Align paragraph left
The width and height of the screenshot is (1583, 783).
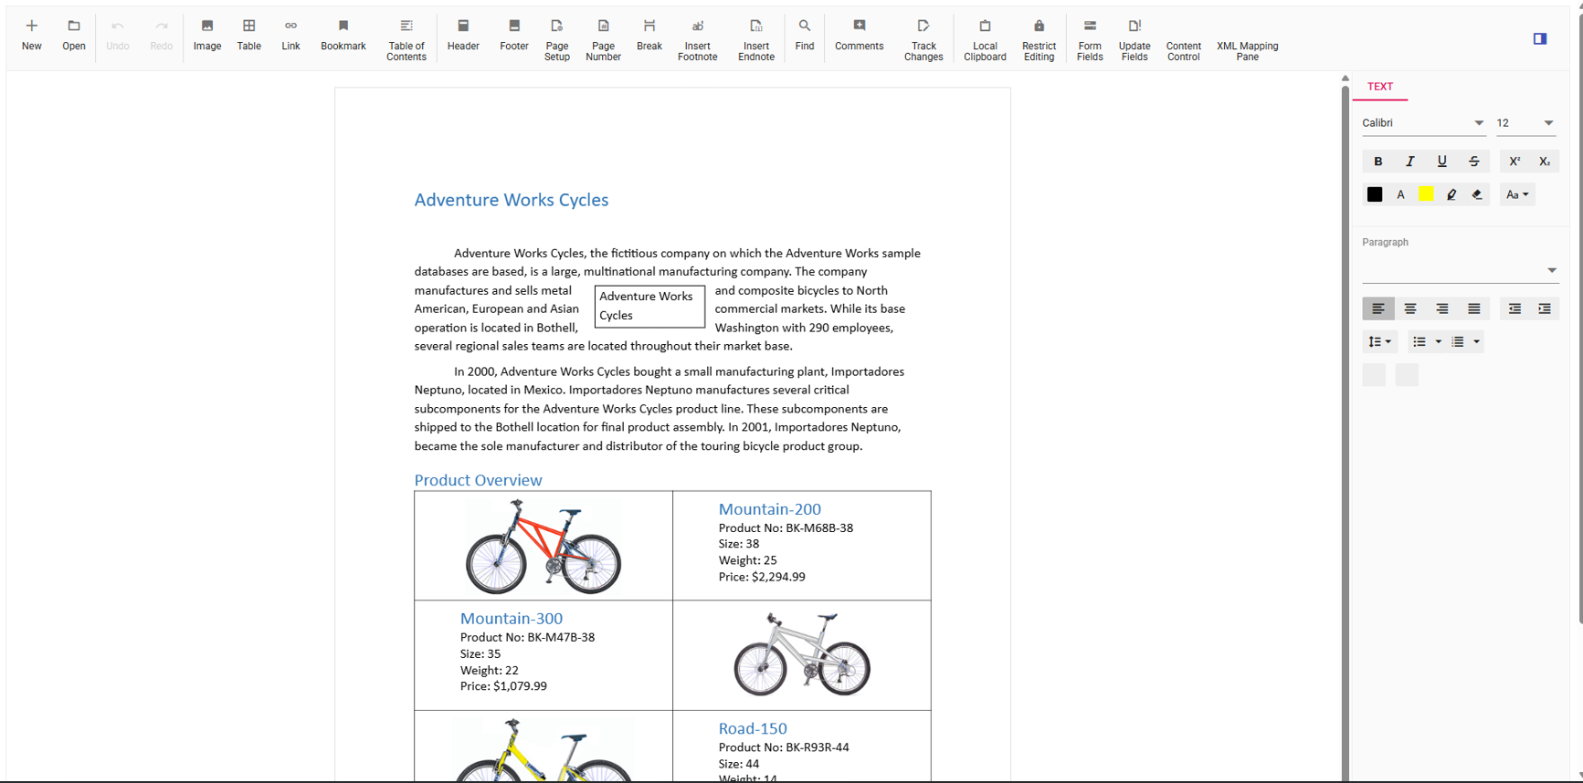click(x=1378, y=309)
